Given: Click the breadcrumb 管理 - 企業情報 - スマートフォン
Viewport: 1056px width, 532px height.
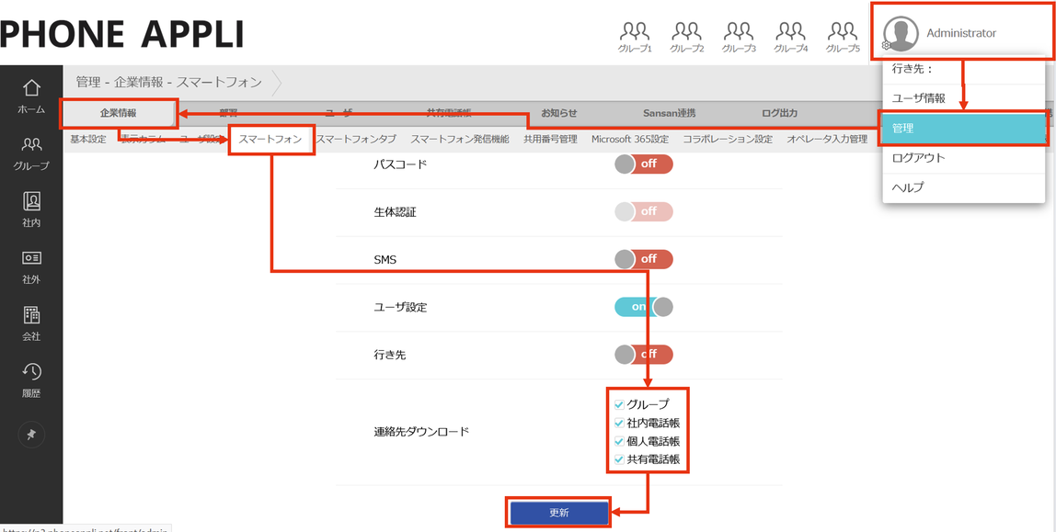Looking at the screenshot, I should click(168, 82).
